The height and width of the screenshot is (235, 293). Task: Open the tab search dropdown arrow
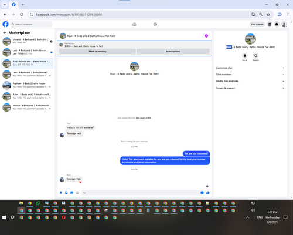(5, 5)
